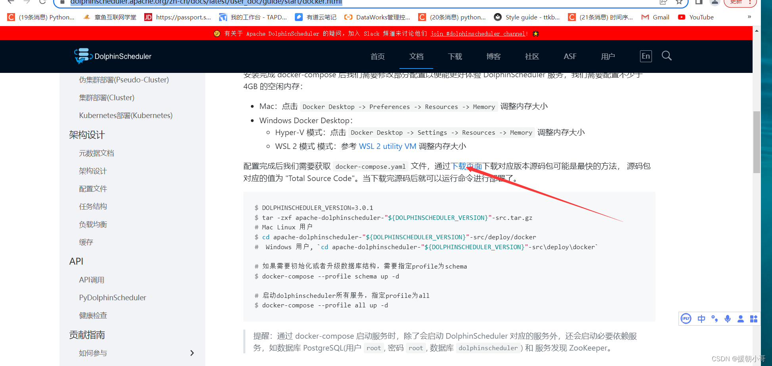Switch the site language with the En button
The height and width of the screenshot is (366, 772).
coord(646,56)
